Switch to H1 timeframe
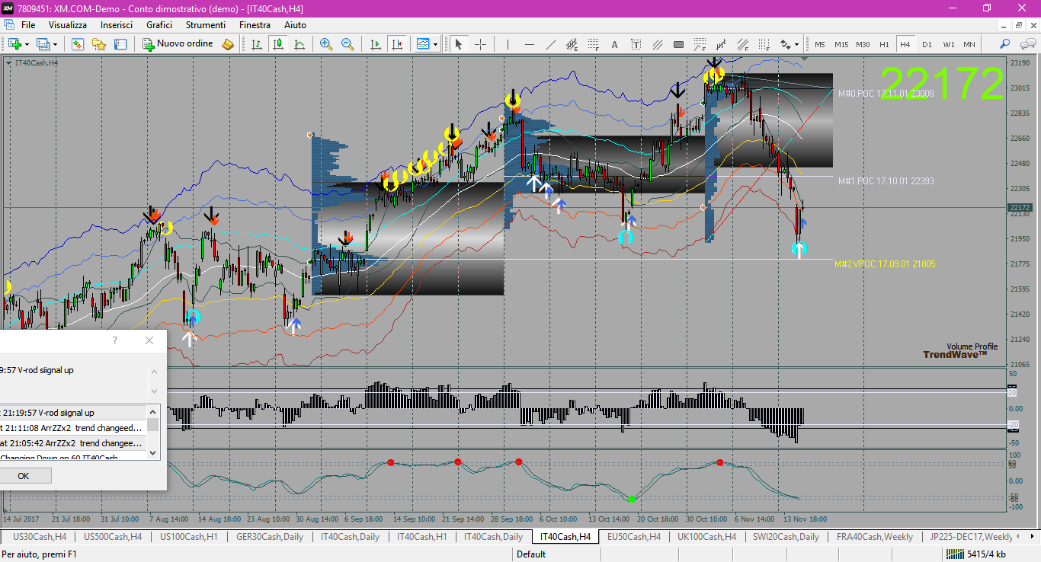The image size is (1041, 562). tap(884, 44)
